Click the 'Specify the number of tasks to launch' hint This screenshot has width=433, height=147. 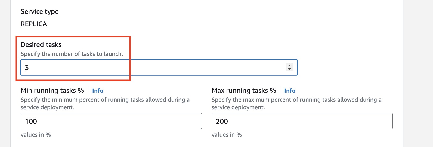[x=72, y=54]
